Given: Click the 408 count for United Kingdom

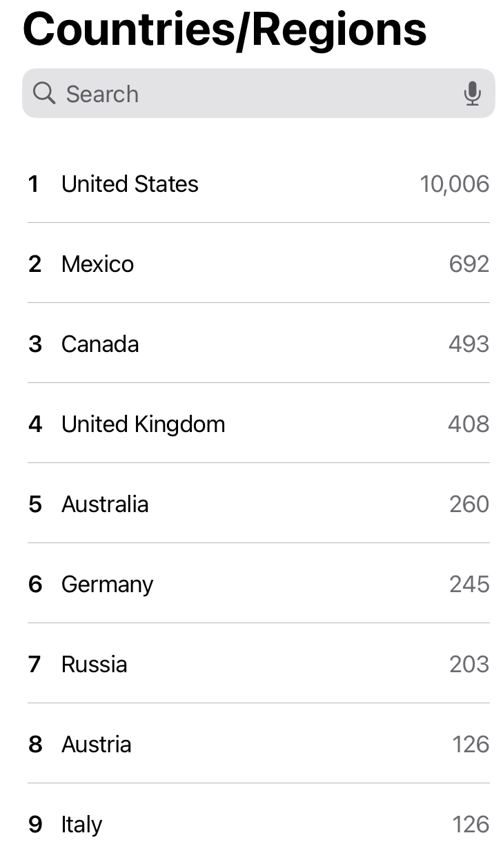Looking at the screenshot, I should (469, 424).
